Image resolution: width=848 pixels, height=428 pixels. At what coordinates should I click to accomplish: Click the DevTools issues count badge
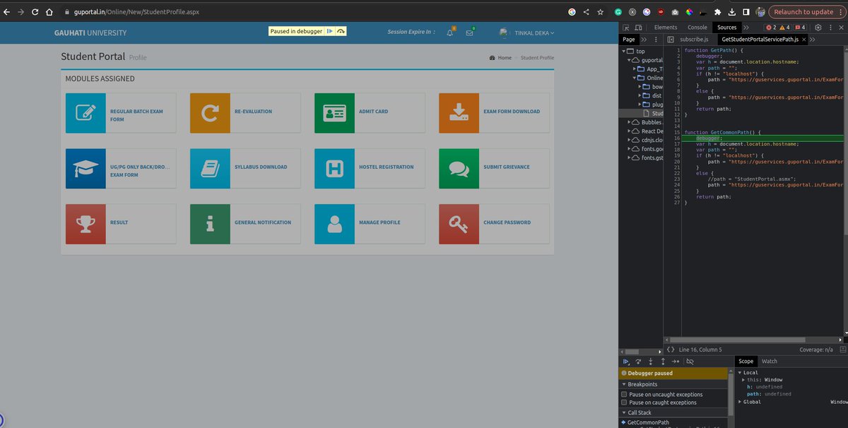799,28
